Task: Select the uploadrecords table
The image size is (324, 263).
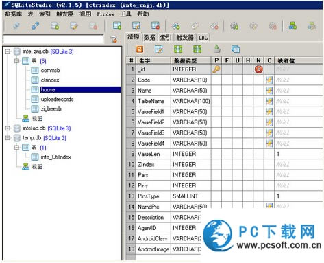Action: pos(57,100)
